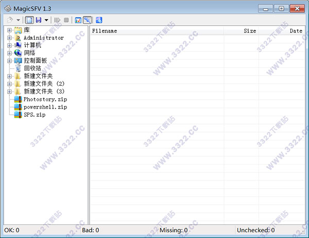Viewport: 309px width, 238px height.
Task: Click folder icon of 新建文件夹 (2)
Action: [18, 84]
